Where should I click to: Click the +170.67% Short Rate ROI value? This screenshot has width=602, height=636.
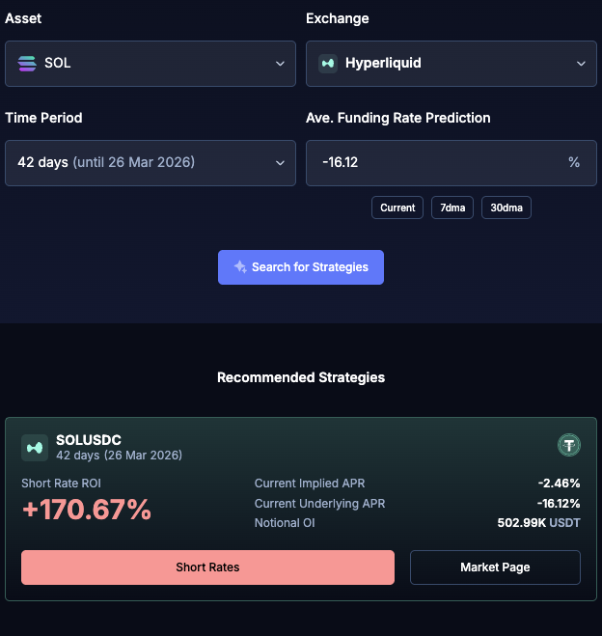(x=87, y=510)
